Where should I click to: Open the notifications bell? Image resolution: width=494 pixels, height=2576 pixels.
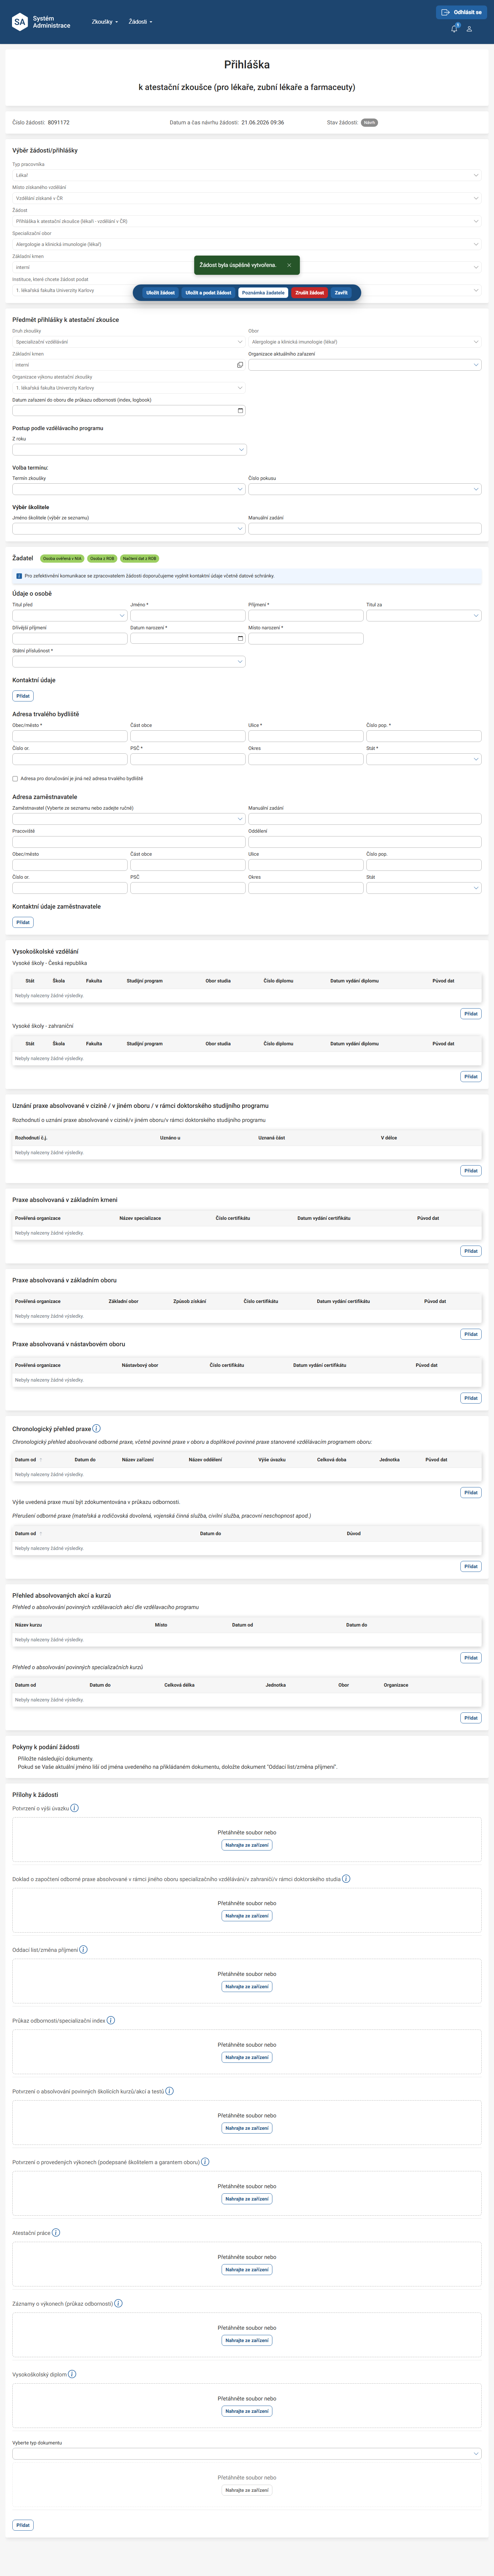454,28
